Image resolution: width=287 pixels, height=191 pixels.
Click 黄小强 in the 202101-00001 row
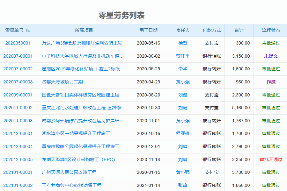tap(183, 172)
